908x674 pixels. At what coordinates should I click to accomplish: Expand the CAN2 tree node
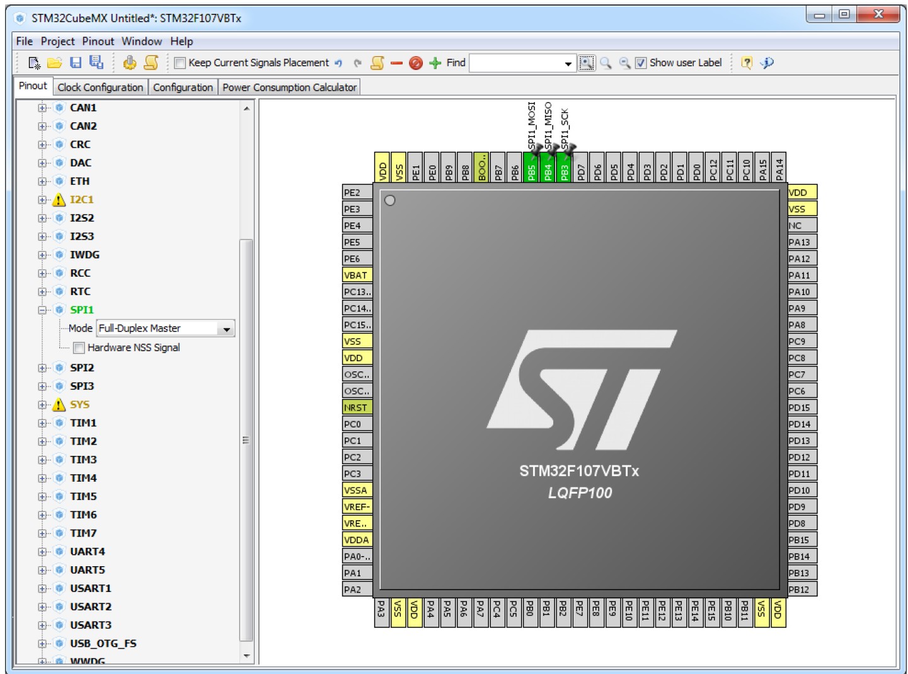(42, 126)
